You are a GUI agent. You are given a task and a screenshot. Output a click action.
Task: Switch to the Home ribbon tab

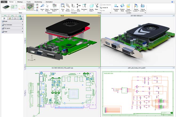tap(11, 2)
